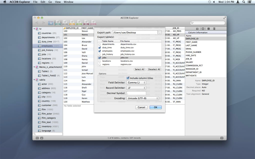Click the sakila database icon in the sidebar
Viewport: 255px width, 159px height.
[x=37, y=80]
